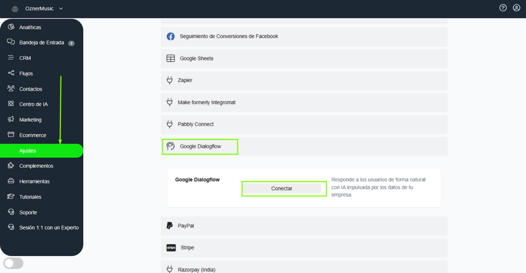
Task: Click the Complementos puzzle icon
Action: tap(11, 166)
